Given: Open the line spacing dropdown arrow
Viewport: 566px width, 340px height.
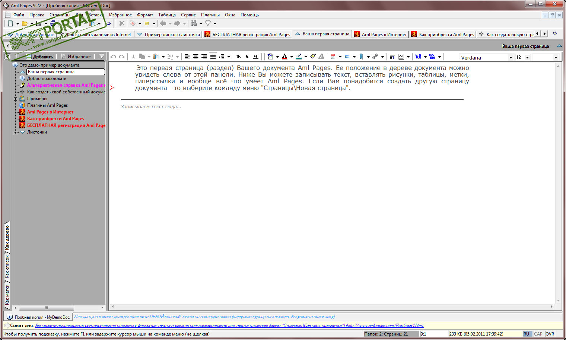Looking at the screenshot, I should click(x=229, y=57).
